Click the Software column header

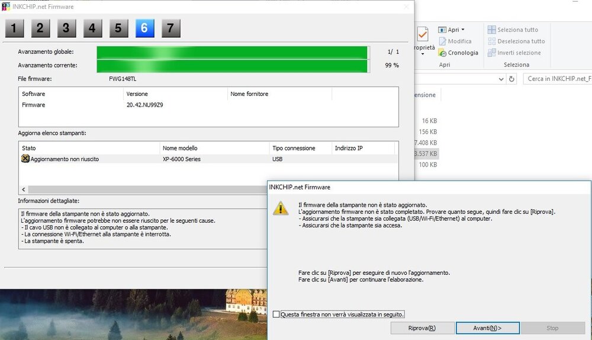point(71,94)
